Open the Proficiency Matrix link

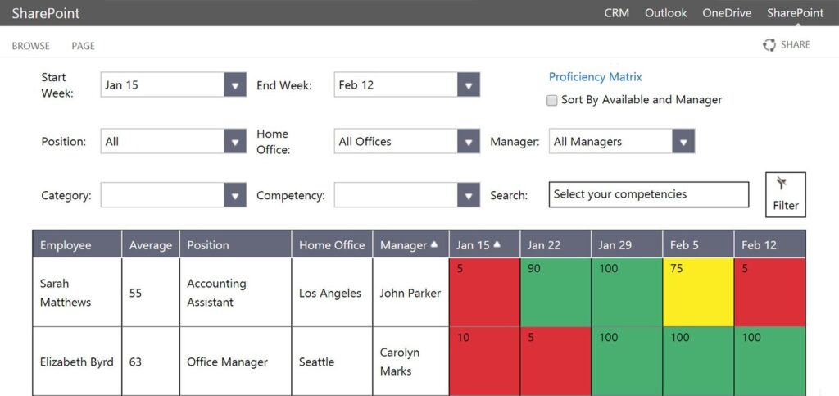point(595,77)
